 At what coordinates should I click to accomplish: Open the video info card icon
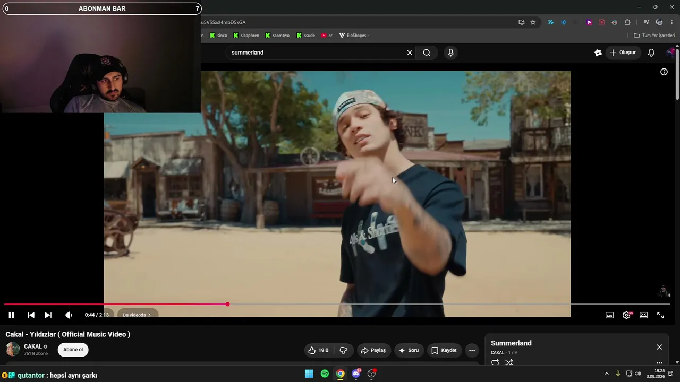coord(664,72)
